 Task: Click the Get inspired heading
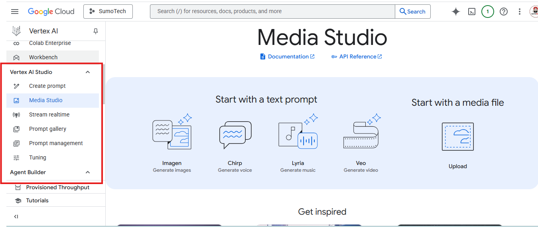click(322, 211)
